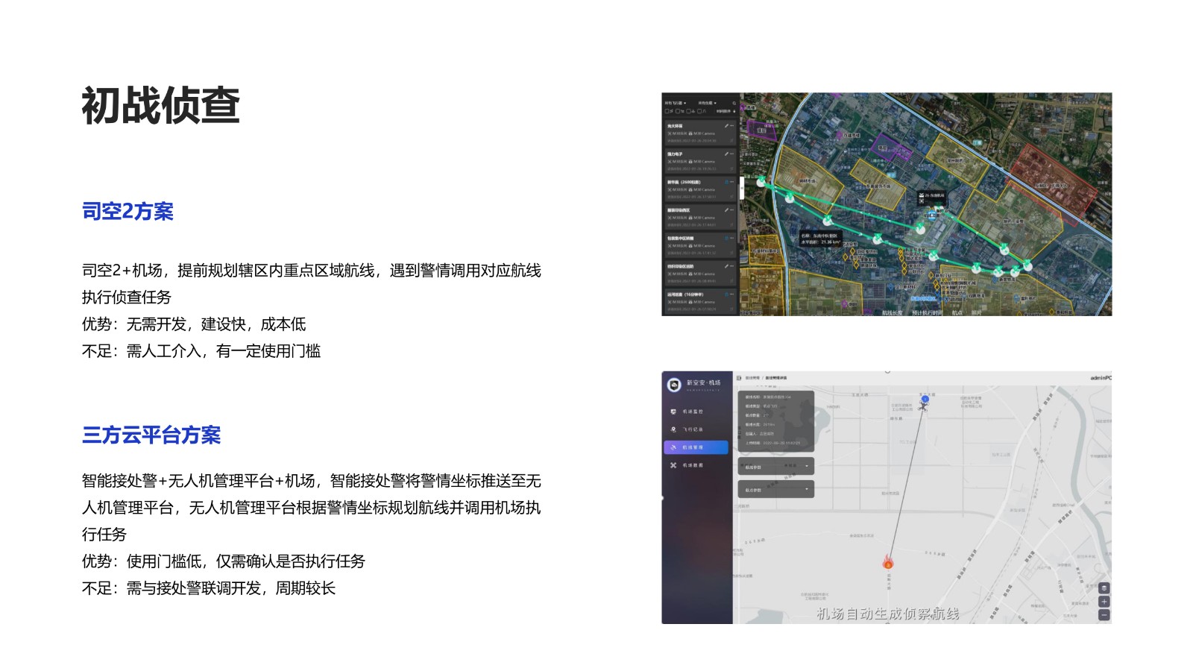This screenshot has height=671, width=1193.
Task: Open the three-dot menu on the second route card
Action: 732,154
